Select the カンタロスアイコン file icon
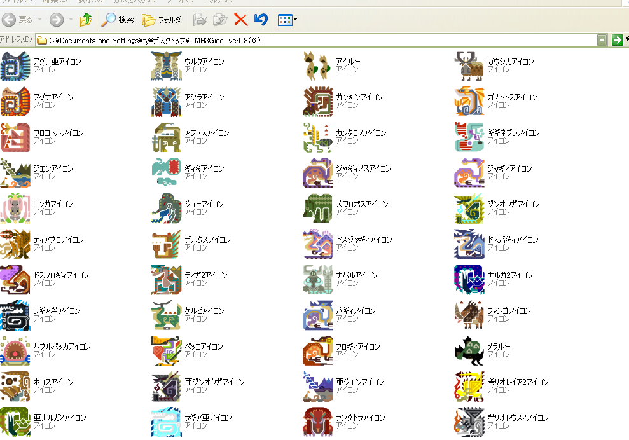 318,137
